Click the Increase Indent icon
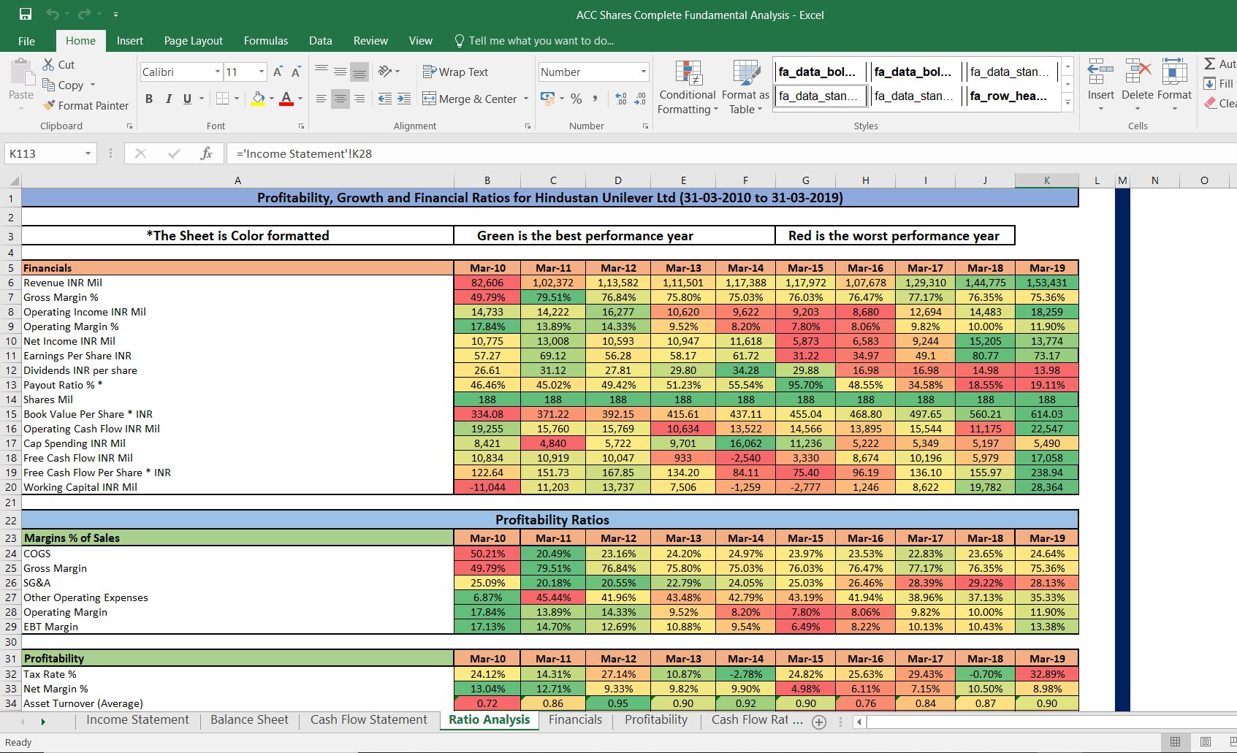Screen dimensions: 1237x753 [404, 99]
